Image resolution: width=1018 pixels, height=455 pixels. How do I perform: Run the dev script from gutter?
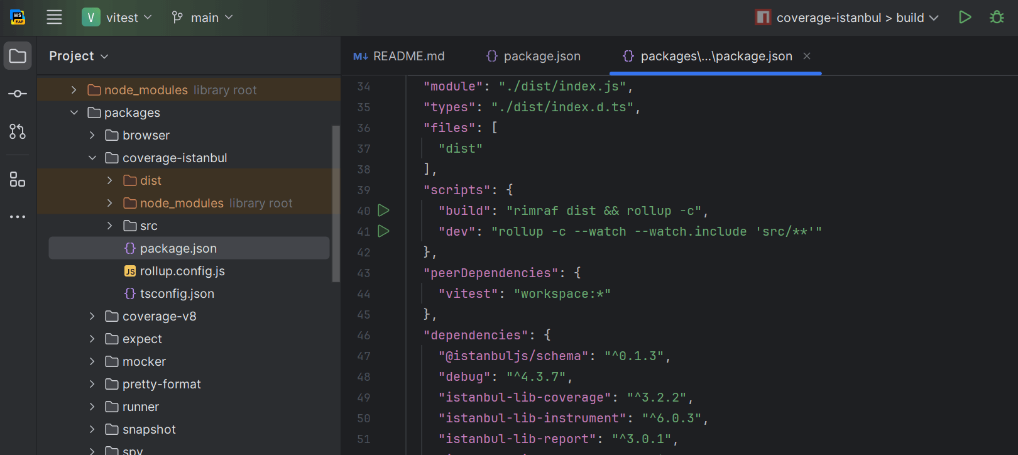[383, 231]
